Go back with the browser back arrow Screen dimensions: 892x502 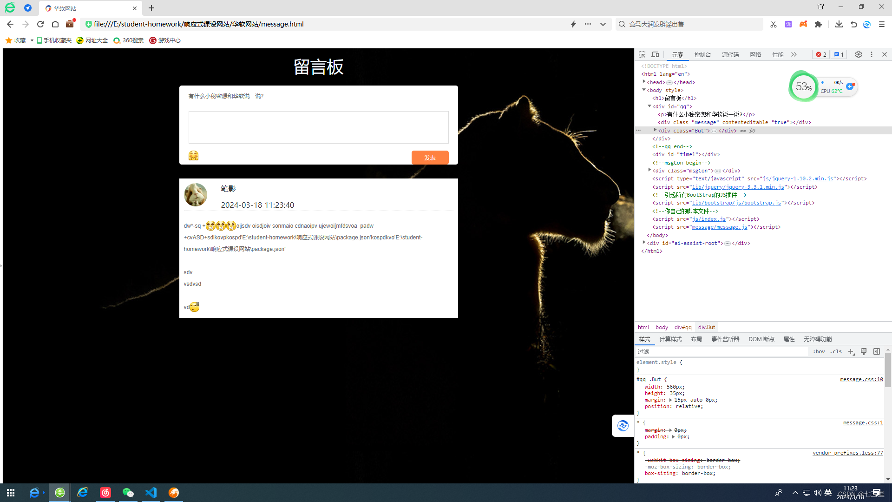(10, 24)
